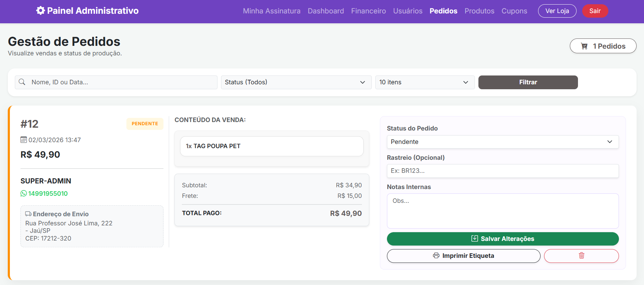Go to the Dashboard menu item
Image resolution: width=644 pixels, height=285 pixels.
[x=326, y=11]
